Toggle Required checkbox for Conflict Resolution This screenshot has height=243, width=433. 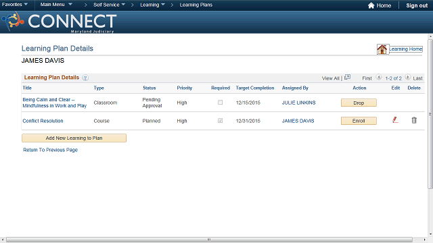[220, 121]
